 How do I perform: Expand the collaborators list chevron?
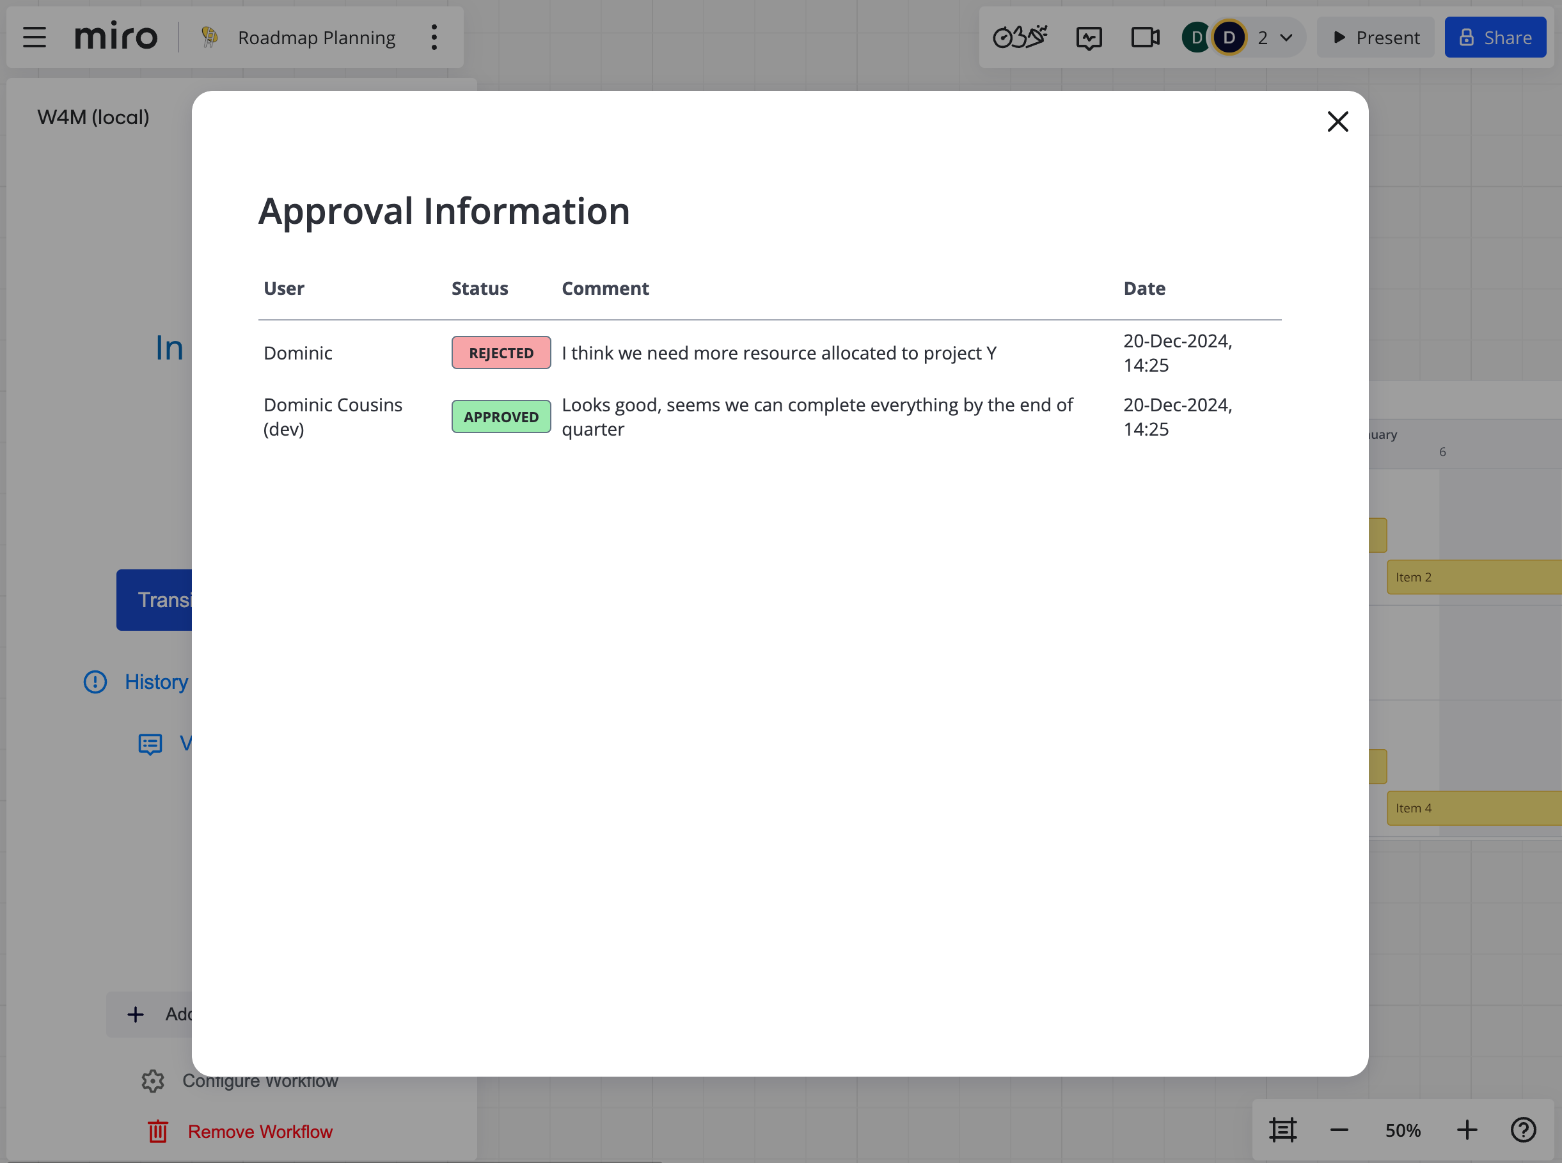pyautogui.click(x=1286, y=37)
